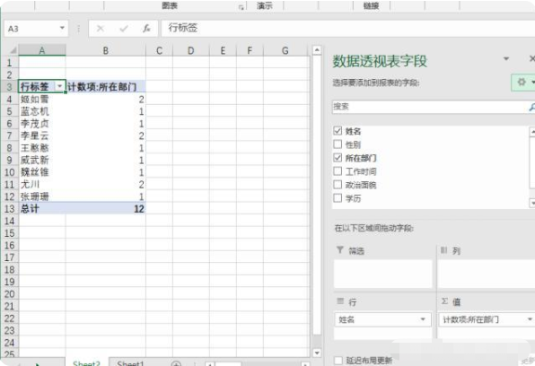Select column B header
Image resolution: width=535 pixels, height=366 pixels.
click(105, 50)
